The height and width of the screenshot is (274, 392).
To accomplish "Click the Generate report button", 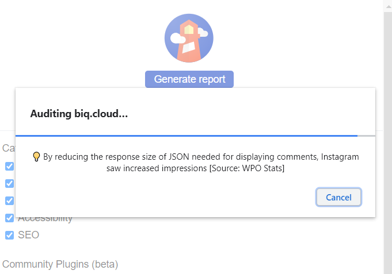I will pos(189,79).
